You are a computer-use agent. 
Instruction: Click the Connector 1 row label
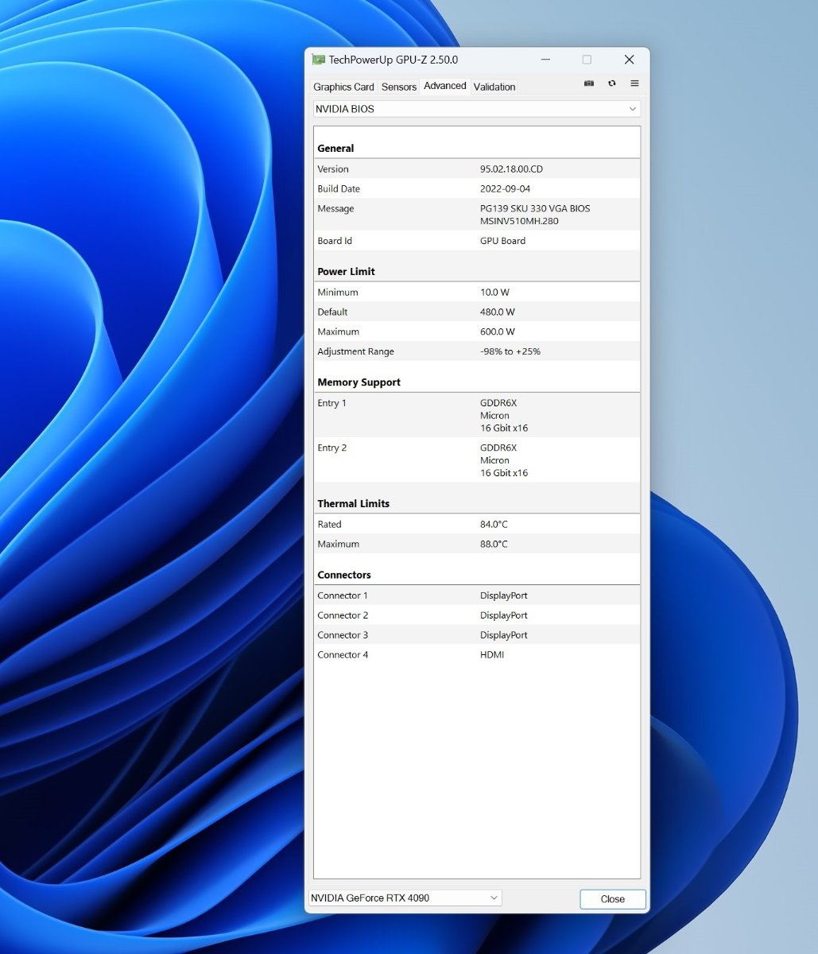click(343, 595)
